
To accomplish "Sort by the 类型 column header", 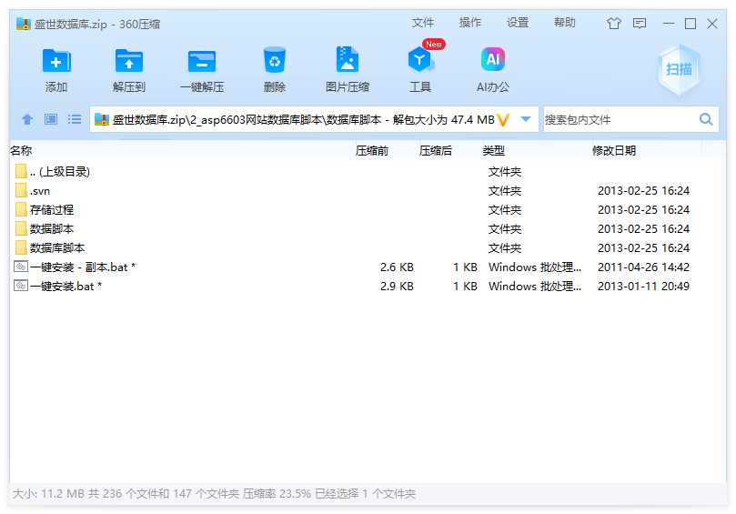I will [x=493, y=151].
